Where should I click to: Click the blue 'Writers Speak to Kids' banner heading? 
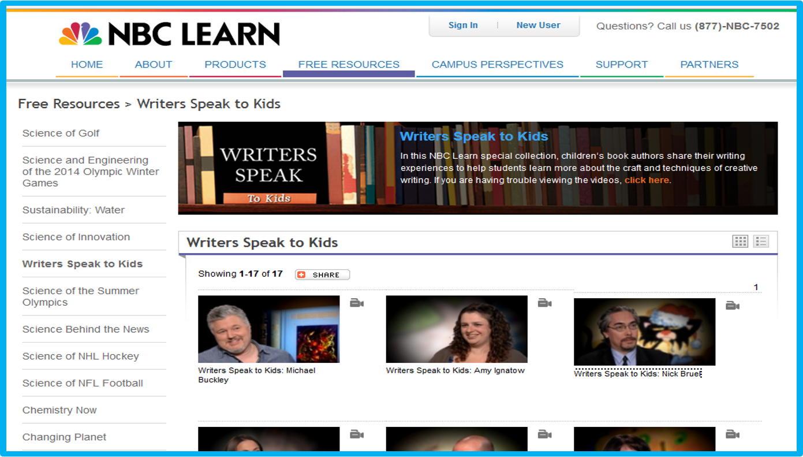(474, 136)
